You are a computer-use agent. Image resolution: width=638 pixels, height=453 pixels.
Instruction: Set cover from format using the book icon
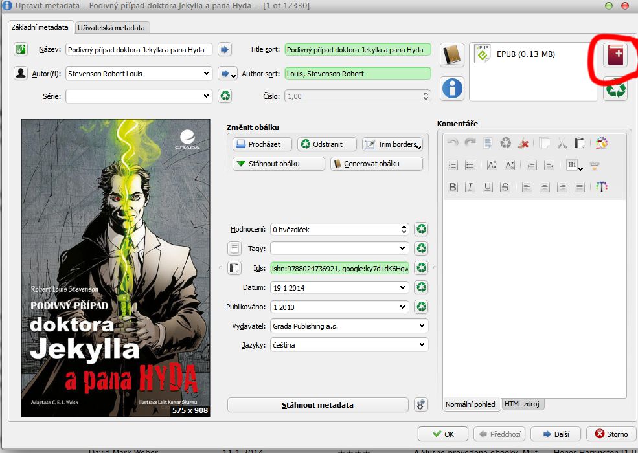point(452,55)
